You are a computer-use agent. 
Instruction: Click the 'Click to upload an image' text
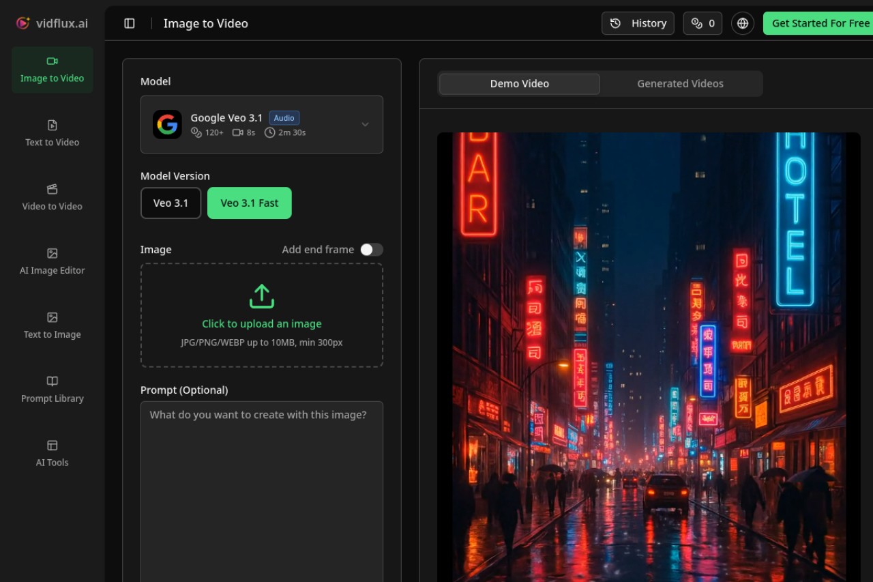[262, 324]
